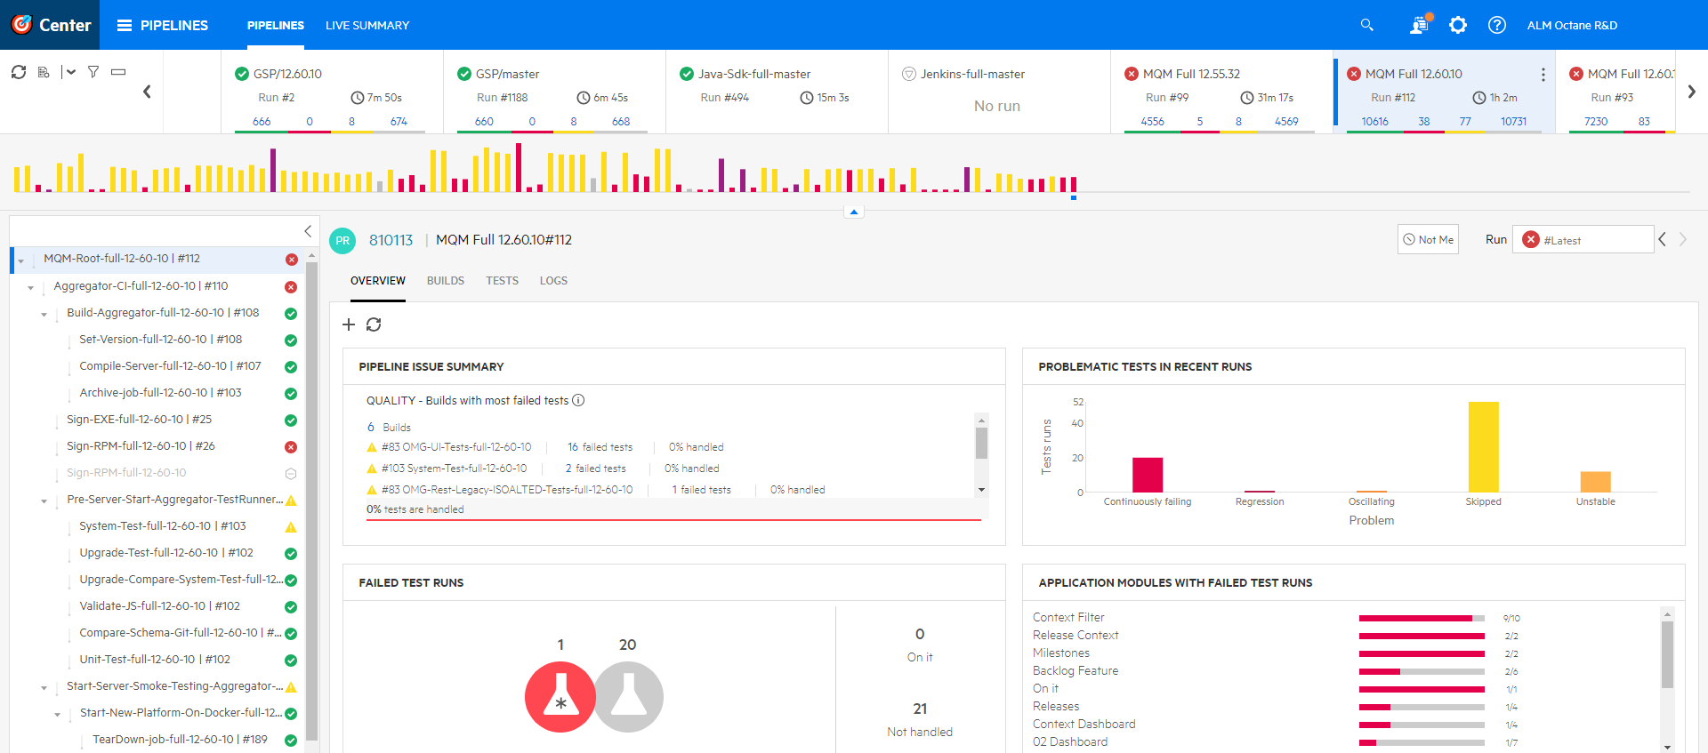Open the My Work icon with orange badge
The image size is (1708, 753).
click(x=1419, y=25)
